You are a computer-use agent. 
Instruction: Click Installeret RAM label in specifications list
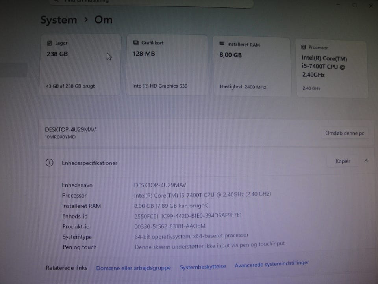[82, 206]
